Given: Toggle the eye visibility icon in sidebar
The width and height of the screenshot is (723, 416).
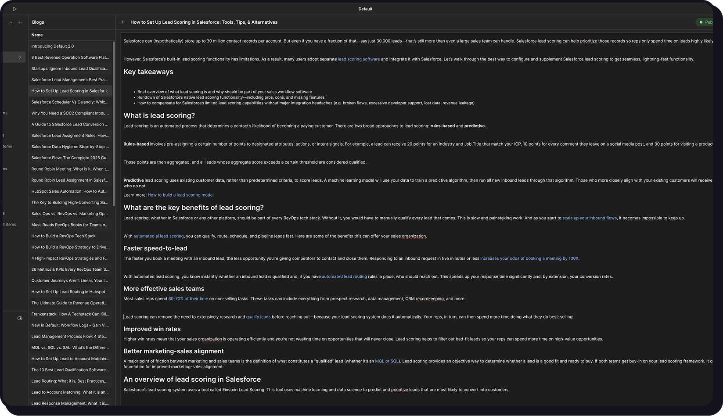Looking at the screenshot, I should click(20, 318).
